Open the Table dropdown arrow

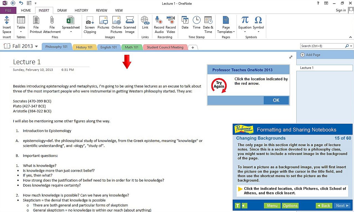pos(21,32)
